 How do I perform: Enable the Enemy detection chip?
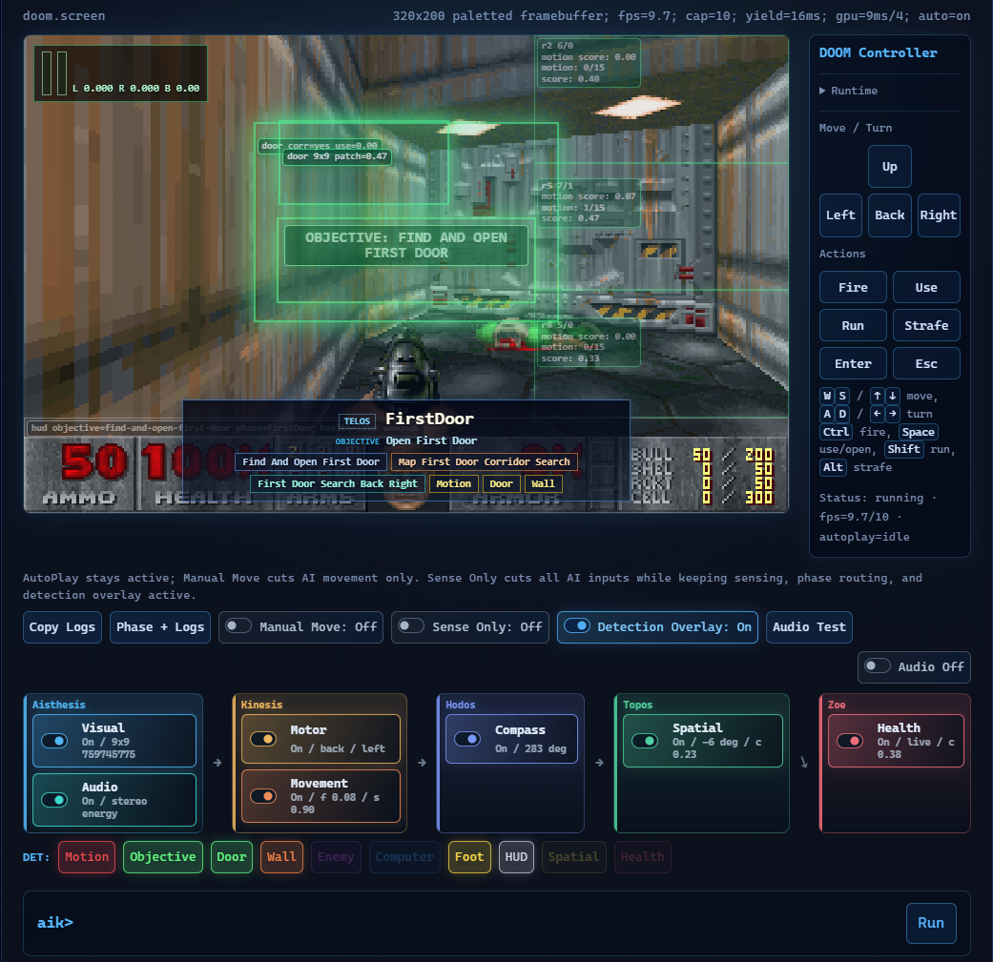336,857
